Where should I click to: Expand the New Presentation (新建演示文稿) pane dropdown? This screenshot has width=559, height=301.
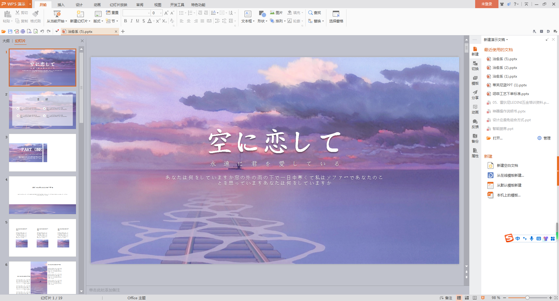pyautogui.click(x=507, y=40)
